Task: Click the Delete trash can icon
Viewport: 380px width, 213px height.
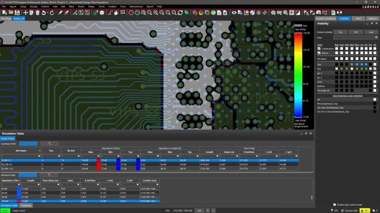Action: pyautogui.click(x=38, y=12)
